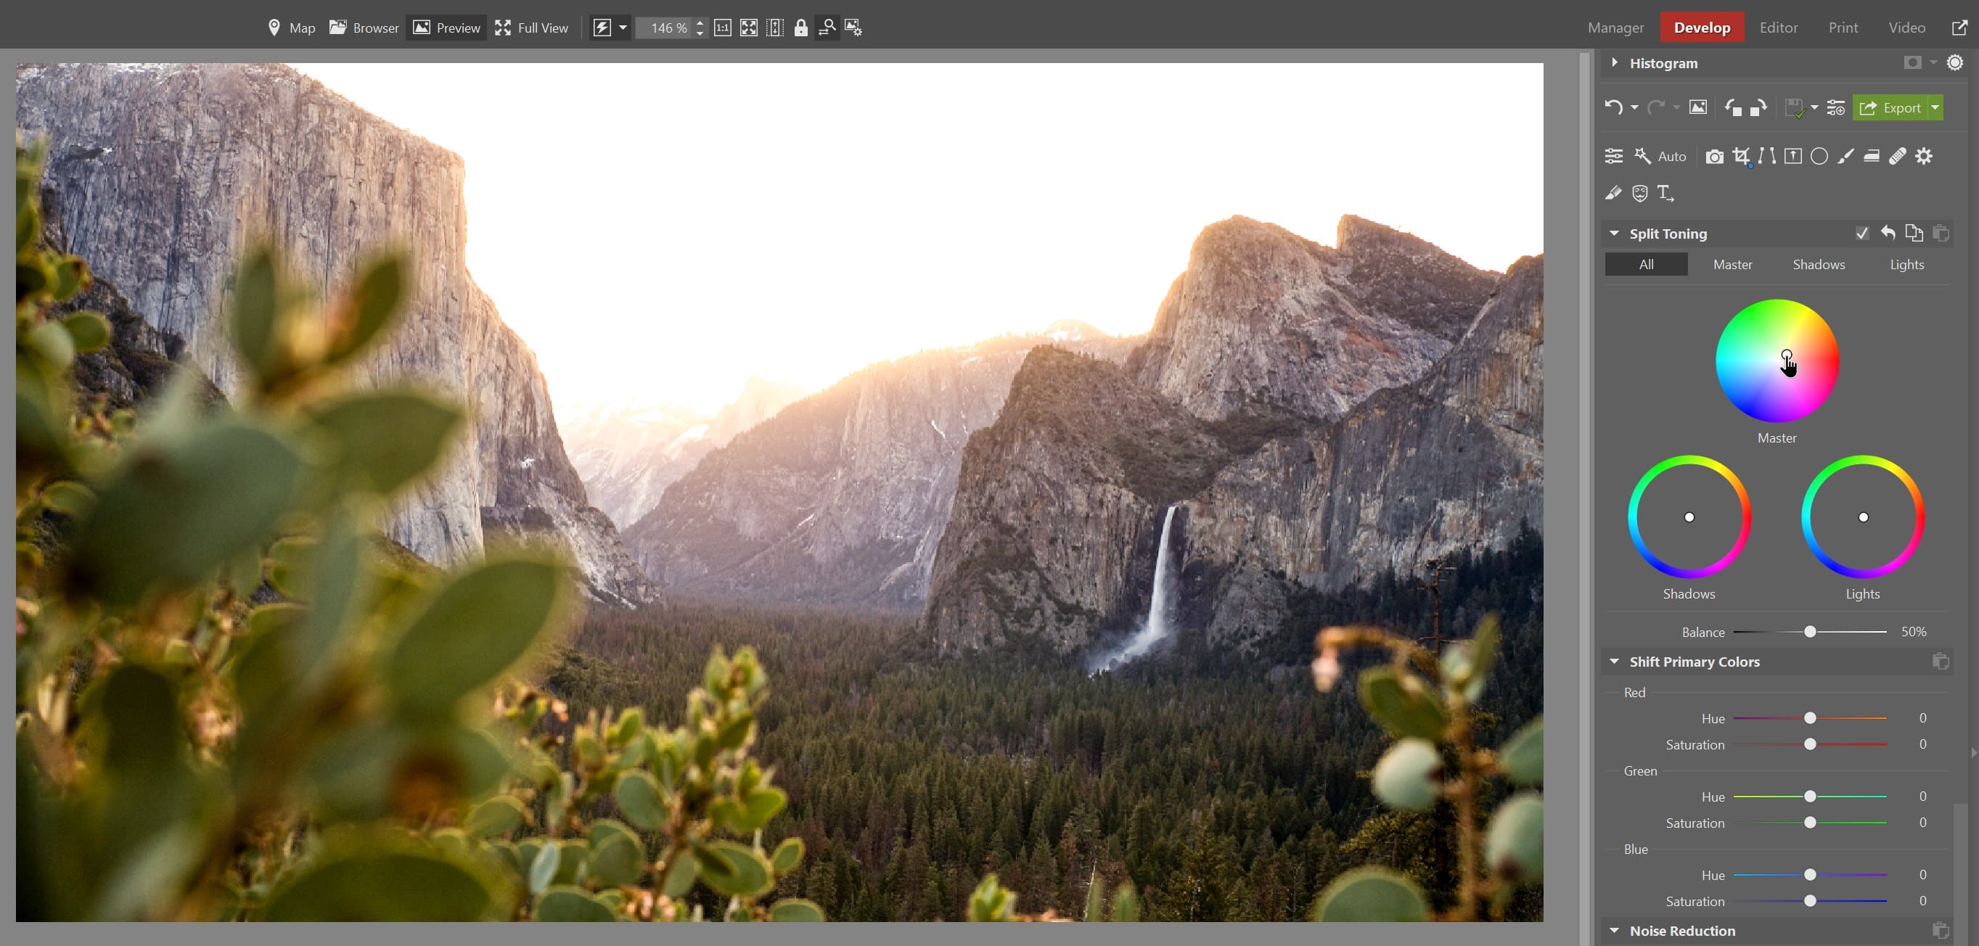Screen dimensions: 1979x946
Task: Open histogram options dropdown arrow
Action: click(1933, 62)
